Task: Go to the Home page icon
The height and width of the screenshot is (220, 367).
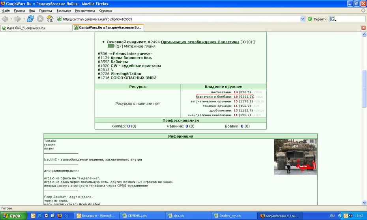Action: [50, 19]
